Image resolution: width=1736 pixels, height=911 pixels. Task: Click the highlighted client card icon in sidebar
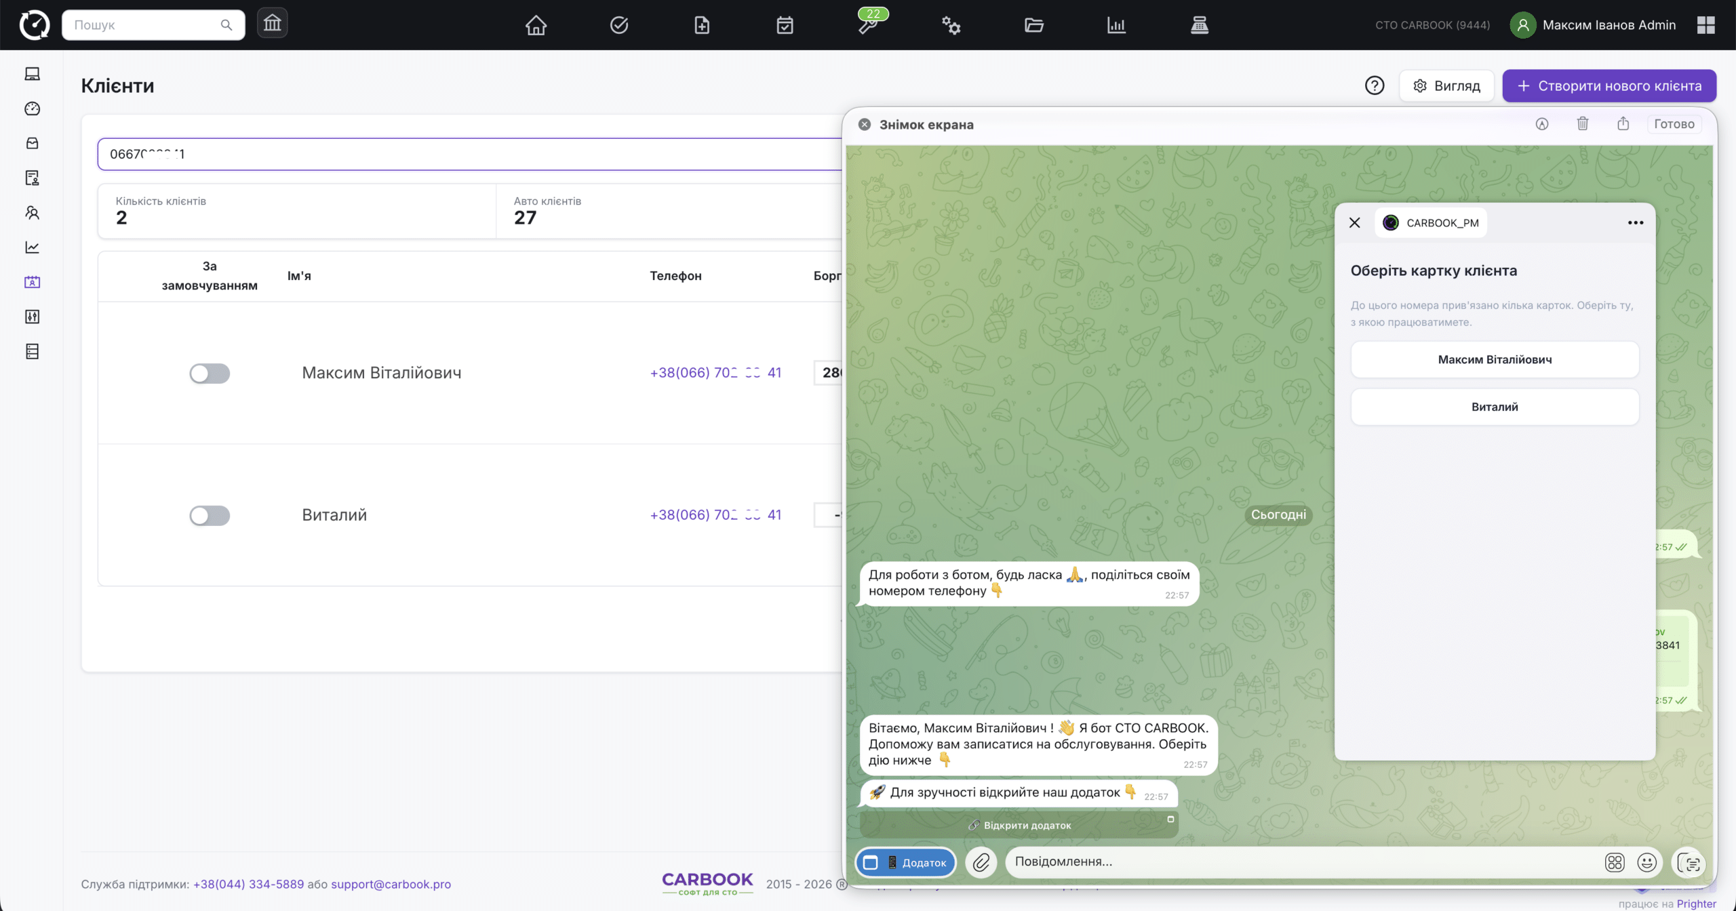(32, 282)
